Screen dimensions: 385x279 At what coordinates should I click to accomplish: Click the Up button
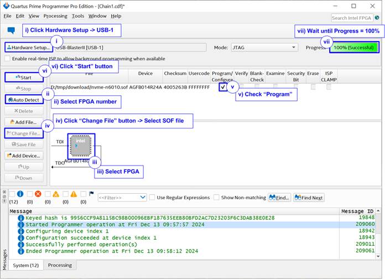pos(24,167)
